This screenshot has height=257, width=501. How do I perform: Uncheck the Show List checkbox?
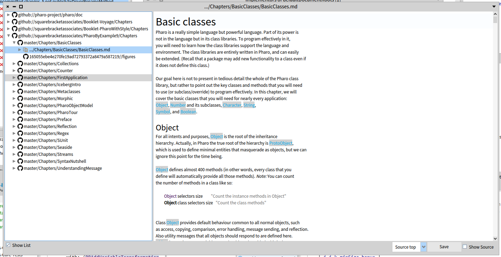[8, 245]
